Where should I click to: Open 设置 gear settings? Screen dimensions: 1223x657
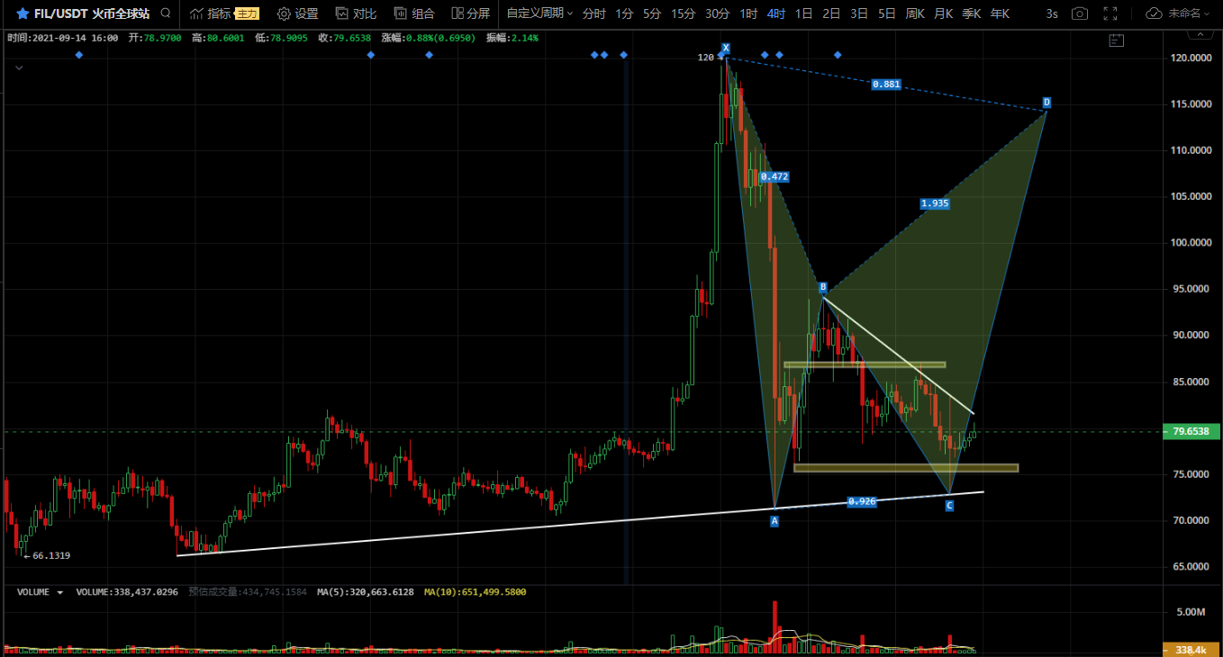click(297, 13)
